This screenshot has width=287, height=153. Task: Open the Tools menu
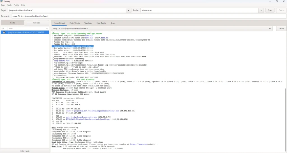pos(9,5)
